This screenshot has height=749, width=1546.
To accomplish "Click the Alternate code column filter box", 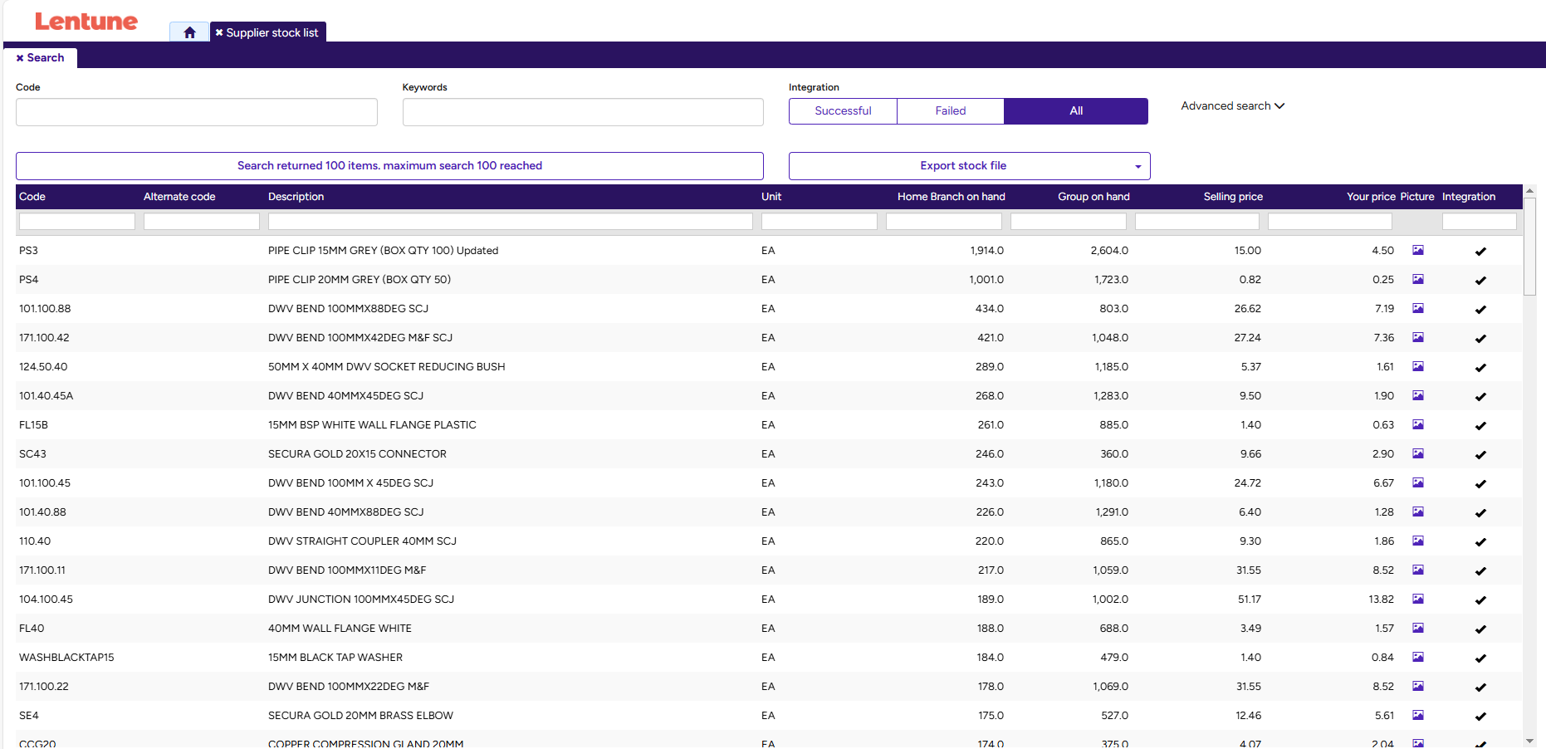I will tap(202, 222).
